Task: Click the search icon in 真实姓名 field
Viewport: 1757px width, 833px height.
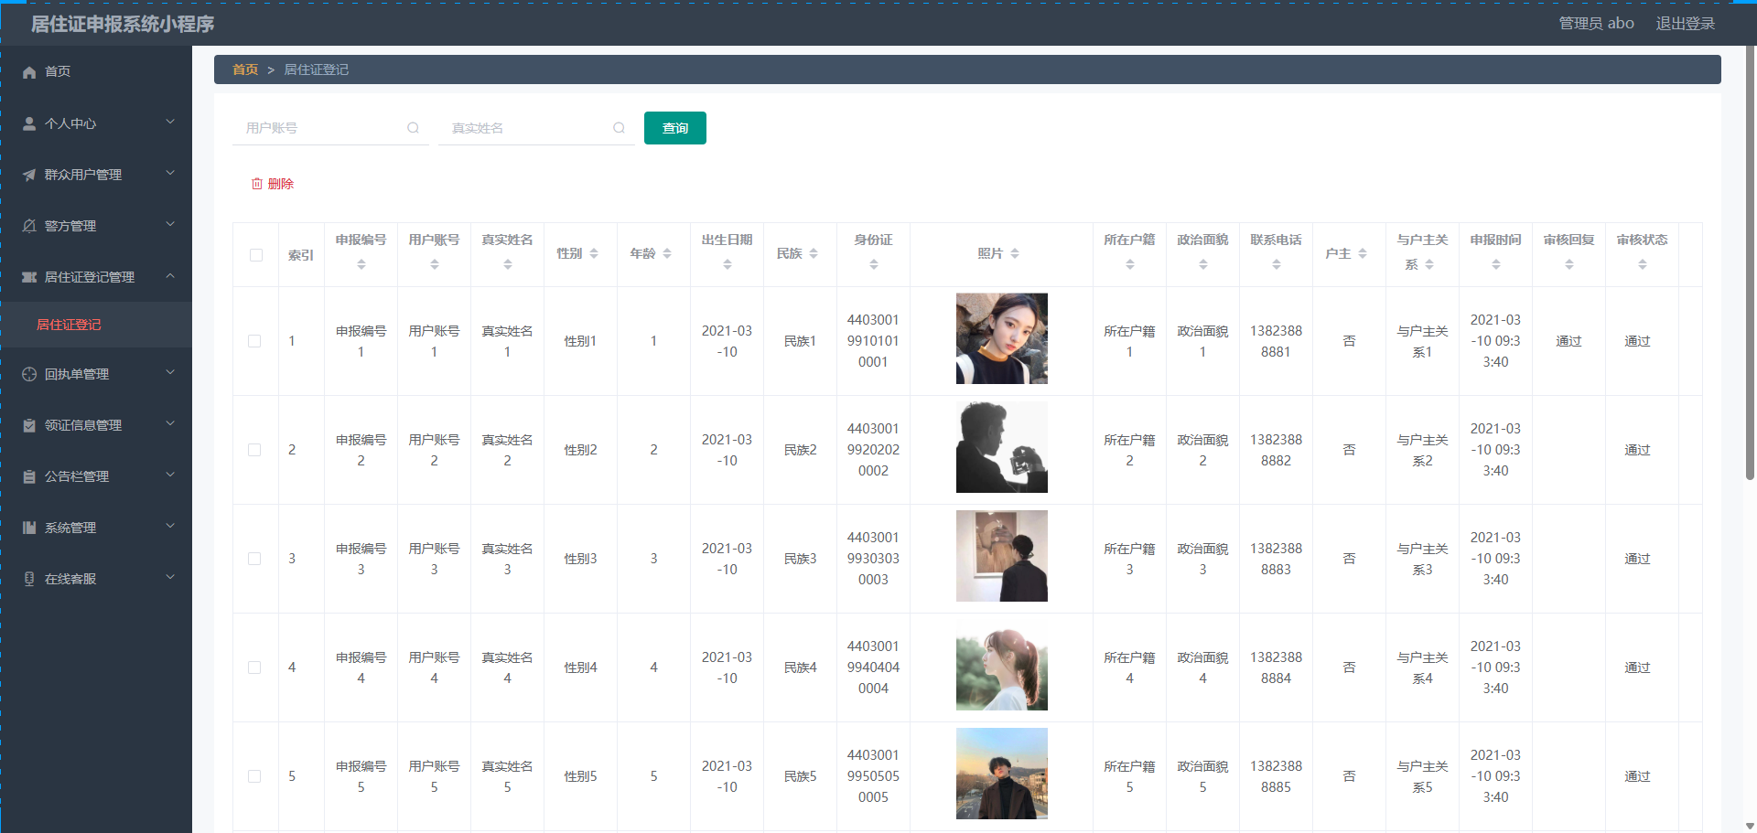Action: [x=620, y=128]
